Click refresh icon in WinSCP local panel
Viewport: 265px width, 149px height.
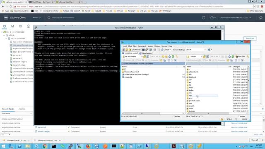[x=173, y=57]
